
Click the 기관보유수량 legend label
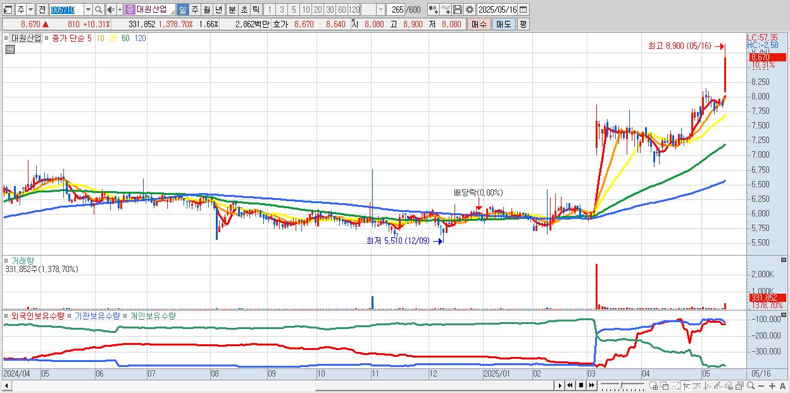click(x=98, y=316)
